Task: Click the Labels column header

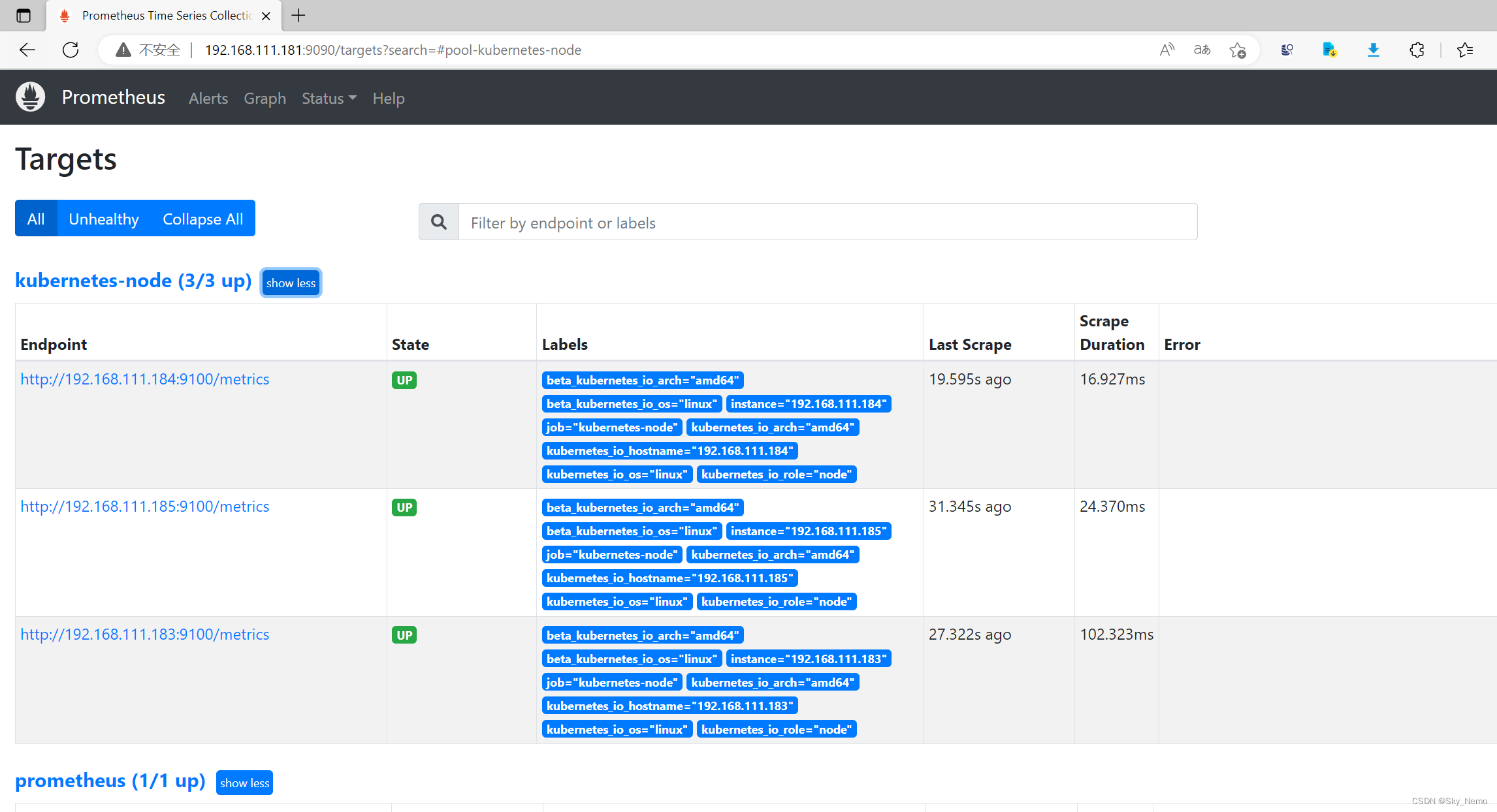Action: pyautogui.click(x=565, y=345)
